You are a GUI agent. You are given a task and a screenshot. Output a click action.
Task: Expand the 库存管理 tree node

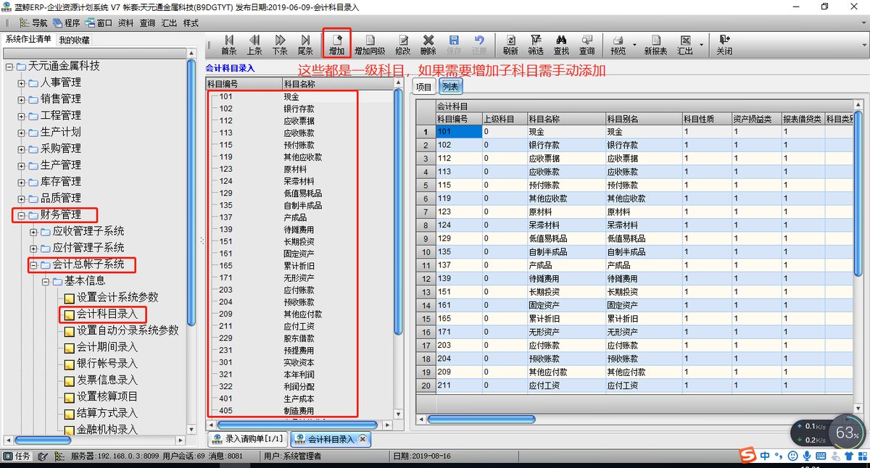(x=21, y=182)
